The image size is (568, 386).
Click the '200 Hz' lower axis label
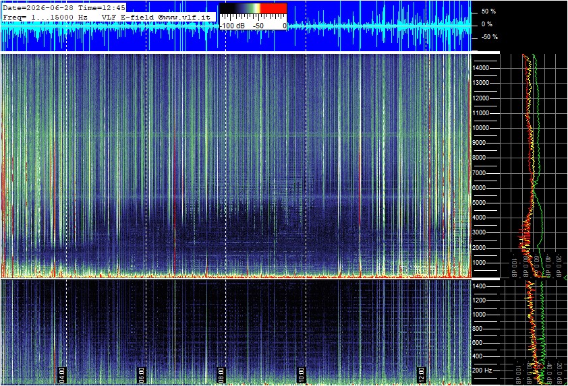tap(482, 370)
